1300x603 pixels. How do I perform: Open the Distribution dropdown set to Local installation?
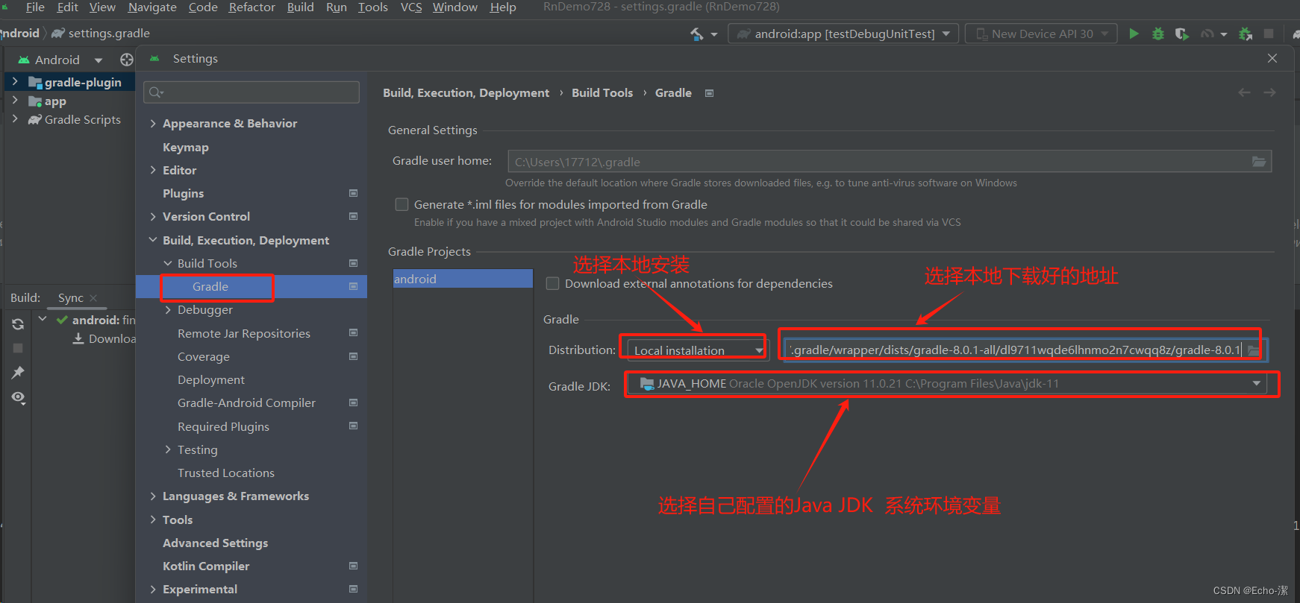tap(696, 350)
